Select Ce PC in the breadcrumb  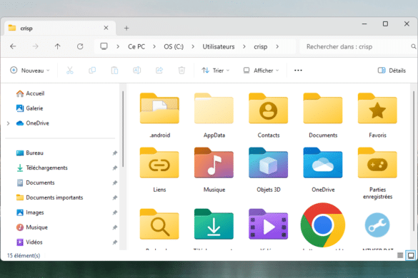(136, 47)
